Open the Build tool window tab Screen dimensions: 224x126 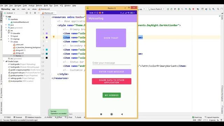(x=78, y=117)
